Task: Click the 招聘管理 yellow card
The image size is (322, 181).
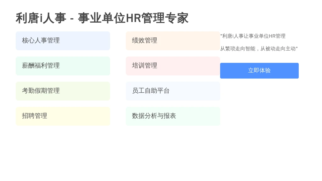Action: [x=63, y=116]
